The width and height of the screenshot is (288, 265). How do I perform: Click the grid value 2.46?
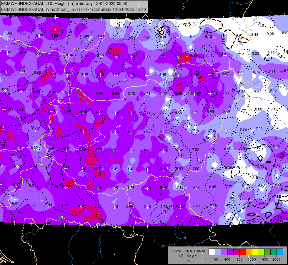coord(115,150)
